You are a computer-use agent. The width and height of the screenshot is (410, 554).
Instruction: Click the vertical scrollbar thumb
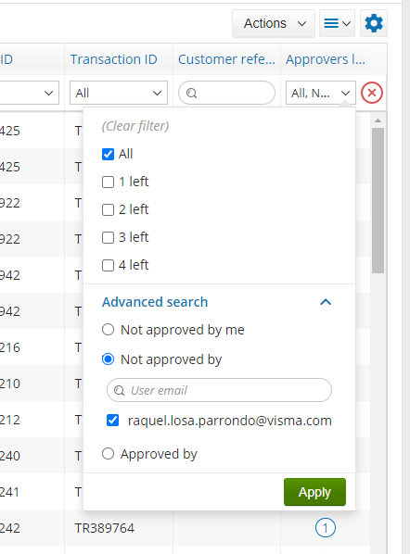[x=378, y=200]
